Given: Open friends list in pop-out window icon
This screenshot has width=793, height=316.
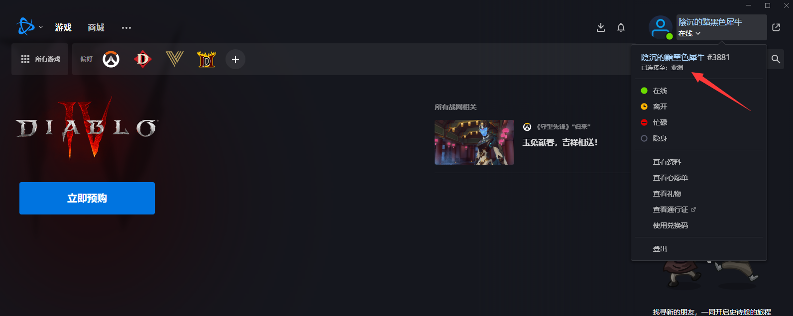Looking at the screenshot, I should pyautogui.click(x=776, y=27).
